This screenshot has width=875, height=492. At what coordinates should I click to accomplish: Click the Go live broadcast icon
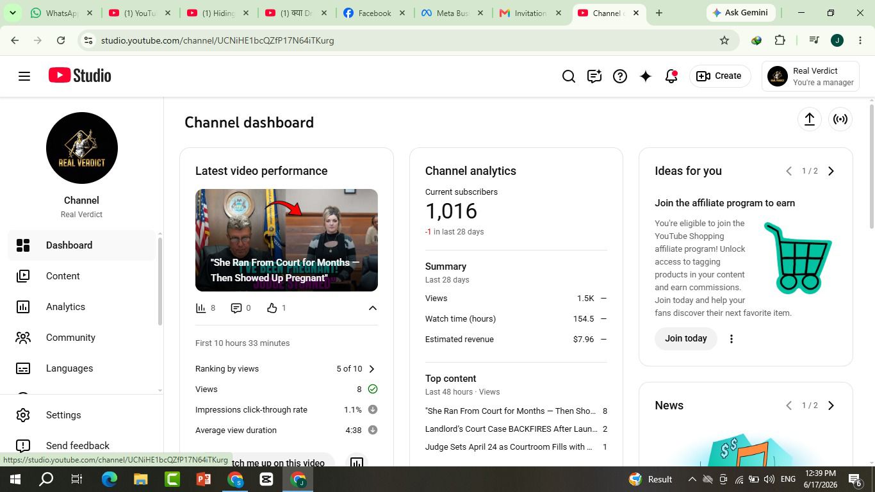840,119
